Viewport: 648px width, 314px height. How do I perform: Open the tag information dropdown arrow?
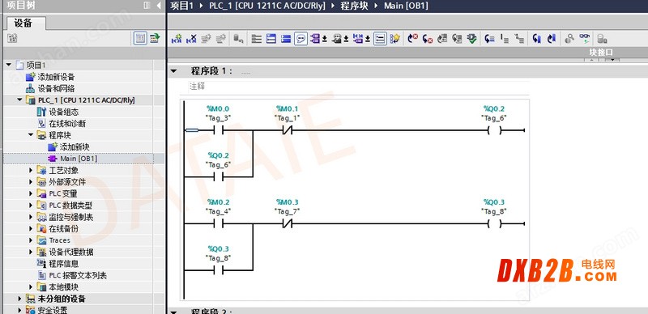(x=346, y=39)
